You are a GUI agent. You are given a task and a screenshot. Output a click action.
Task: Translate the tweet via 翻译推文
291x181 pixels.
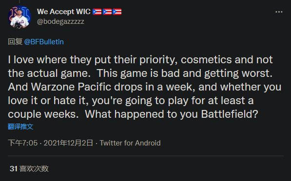[x=20, y=127]
